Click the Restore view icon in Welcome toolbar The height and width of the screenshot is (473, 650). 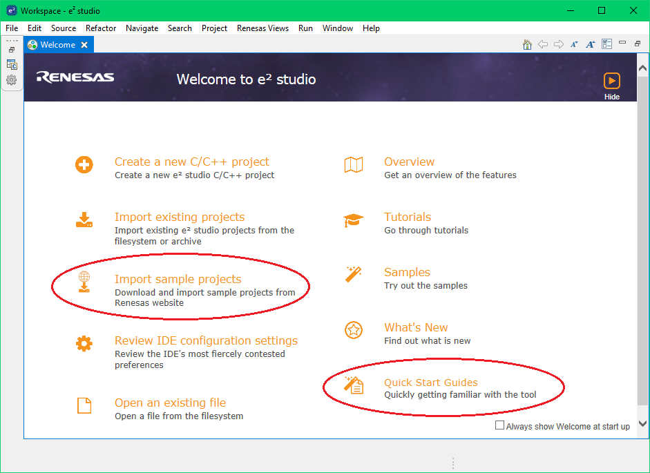(638, 43)
